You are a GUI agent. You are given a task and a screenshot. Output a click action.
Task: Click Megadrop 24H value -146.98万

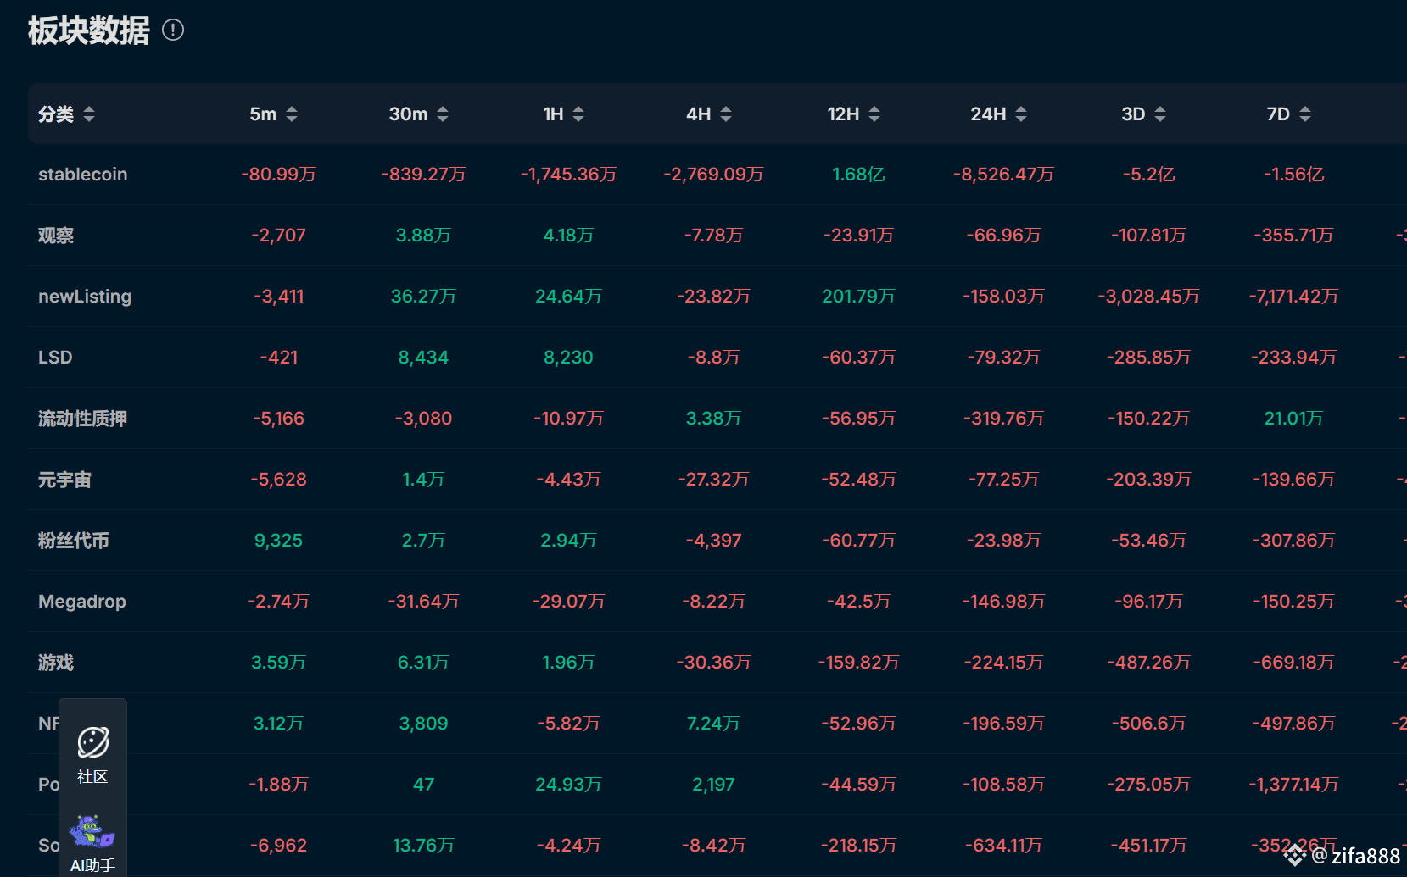pyautogui.click(x=1003, y=602)
